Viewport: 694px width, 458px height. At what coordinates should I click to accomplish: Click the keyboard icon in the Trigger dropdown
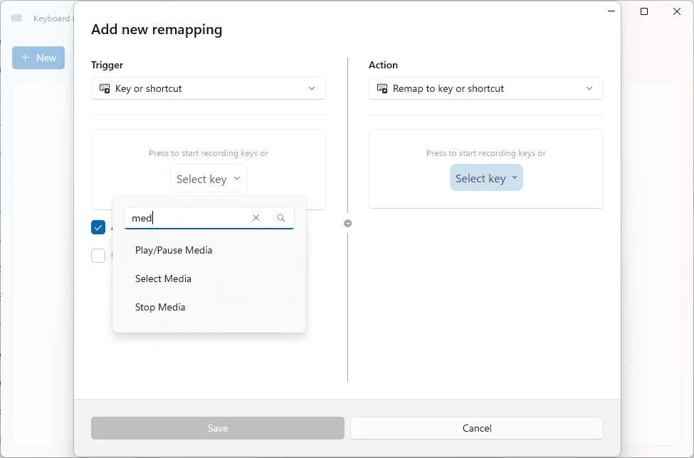click(x=105, y=88)
